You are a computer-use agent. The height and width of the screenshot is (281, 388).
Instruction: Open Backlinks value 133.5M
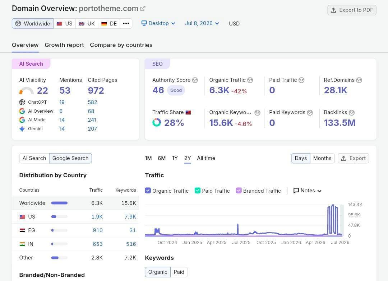(x=340, y=123)
